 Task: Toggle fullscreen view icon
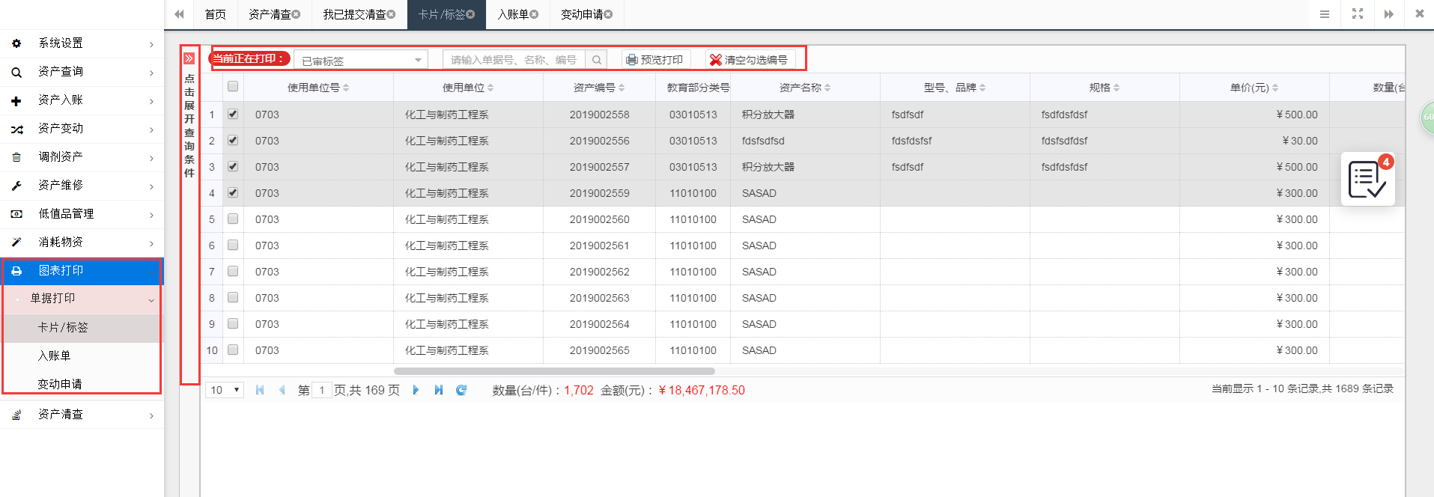(1357, 14)
